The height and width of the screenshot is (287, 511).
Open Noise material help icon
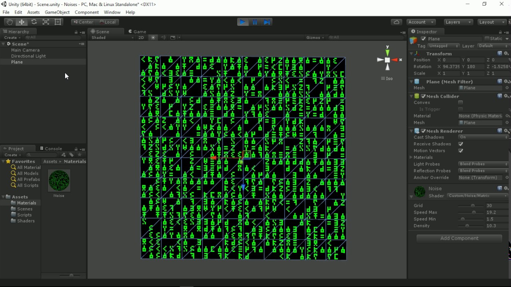(499, 188)
